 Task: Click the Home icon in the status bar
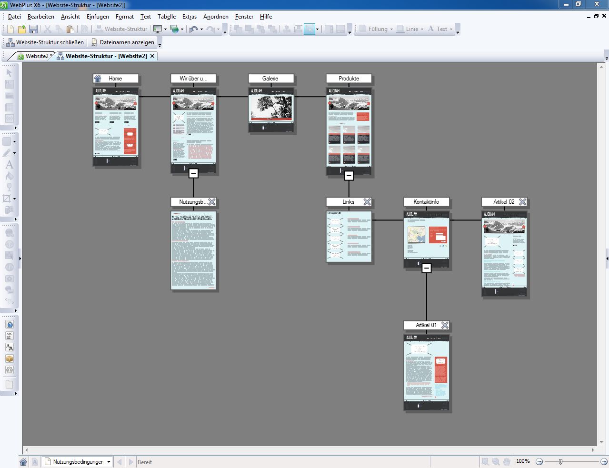click(x=22, y=461)
